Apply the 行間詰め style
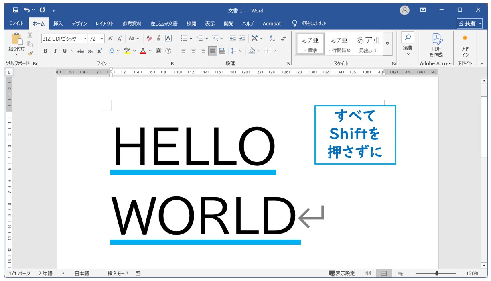This screenshot has height=281, width=491. [x=339, y=44]
